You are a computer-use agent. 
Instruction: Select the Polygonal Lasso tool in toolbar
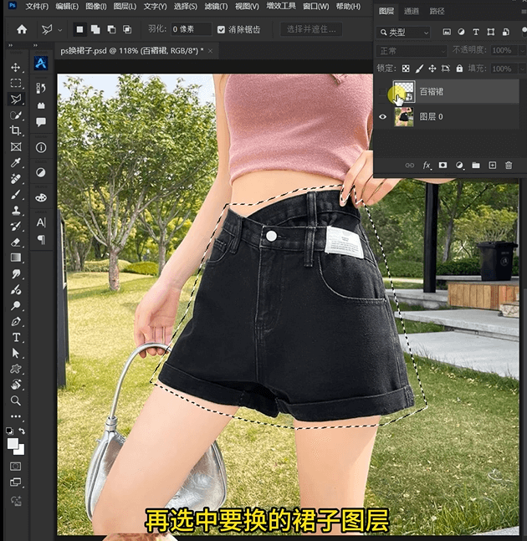pos(16,99)
